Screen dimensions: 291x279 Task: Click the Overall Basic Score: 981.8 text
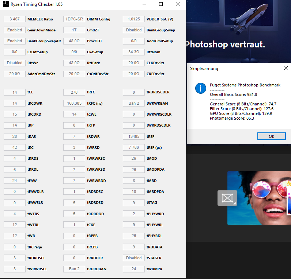[233, 94]
